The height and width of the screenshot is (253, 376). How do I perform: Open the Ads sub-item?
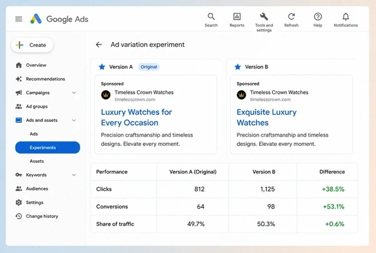pyautogui.click(x=34, y=133)
